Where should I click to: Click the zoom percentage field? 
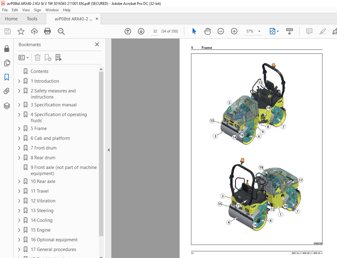(x=250, y=31)
